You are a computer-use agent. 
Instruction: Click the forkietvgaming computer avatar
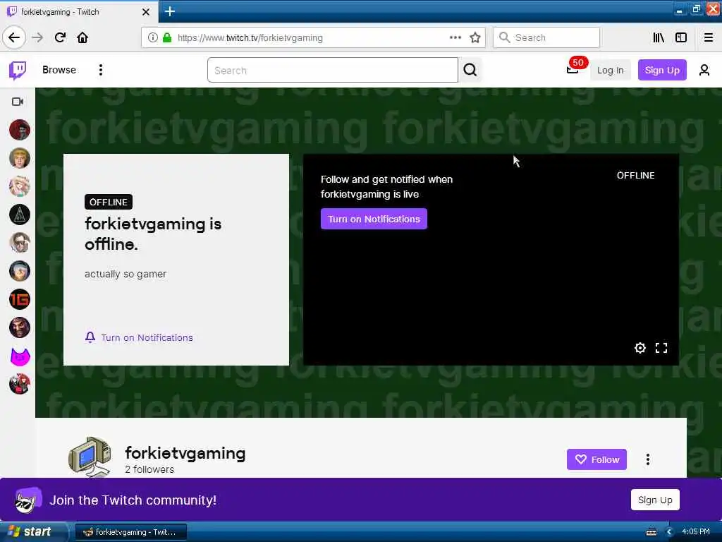[90, 457]
